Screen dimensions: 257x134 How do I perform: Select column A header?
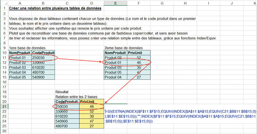click(20, 3)
